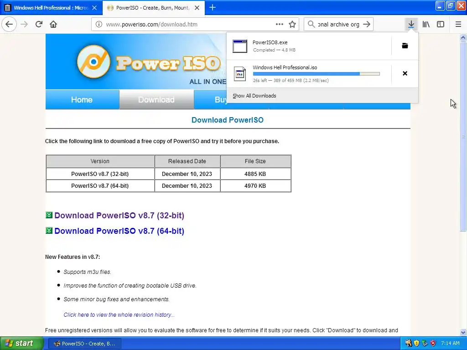The height and width of the screenshot is (350, 467).
Task: Open a new tab with plus button
Action: 213,7
